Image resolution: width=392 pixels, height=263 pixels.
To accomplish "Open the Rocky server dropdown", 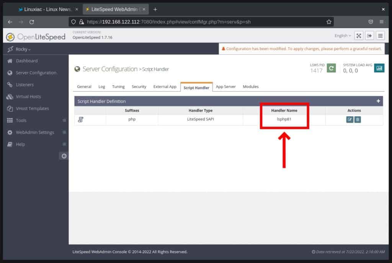I will click(23, 49).
